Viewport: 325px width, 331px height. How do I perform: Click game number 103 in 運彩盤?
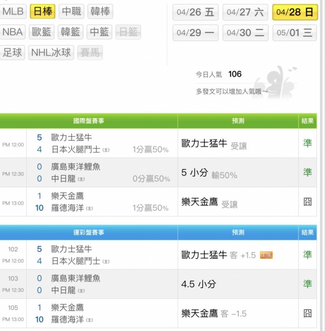coord(13,278)
